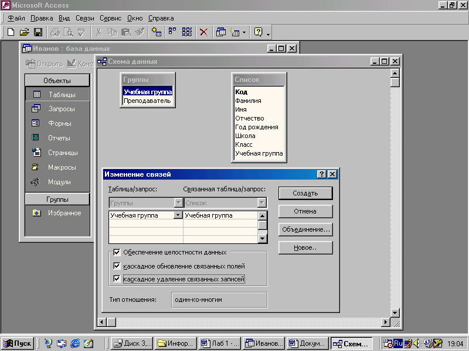Open the Вид menu
Screen dimensions: 469x351
64,18
